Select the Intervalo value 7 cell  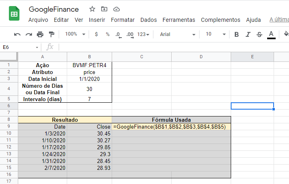(89, 99)
